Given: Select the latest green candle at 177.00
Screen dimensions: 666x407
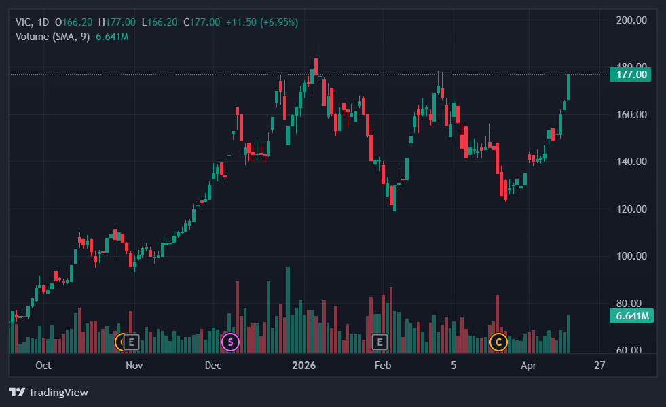Looking at the screenshot, I should click(568, 87).
